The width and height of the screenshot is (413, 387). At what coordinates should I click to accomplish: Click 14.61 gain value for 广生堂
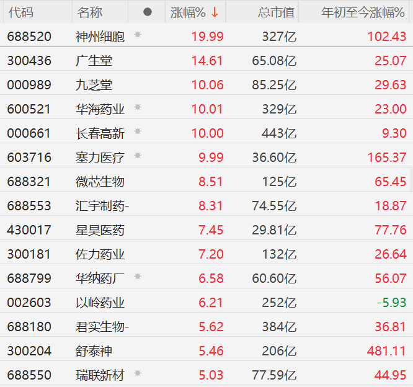[207, 61]
